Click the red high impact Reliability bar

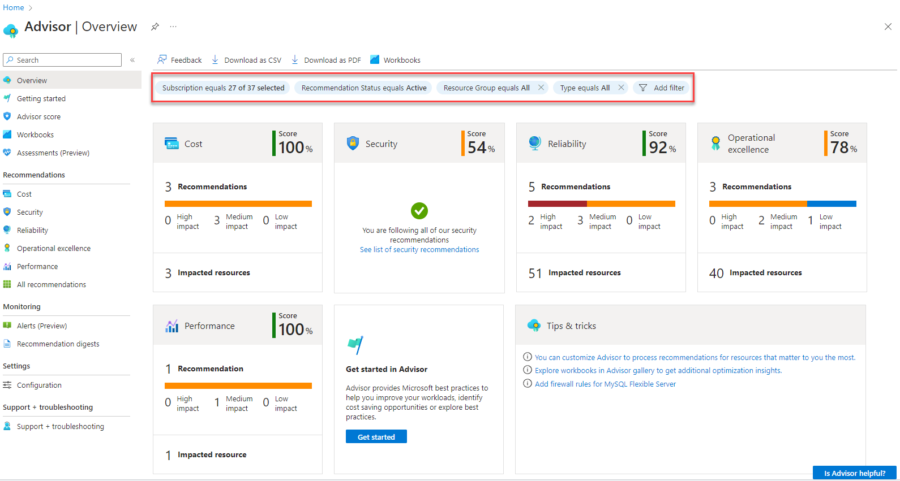557,203
